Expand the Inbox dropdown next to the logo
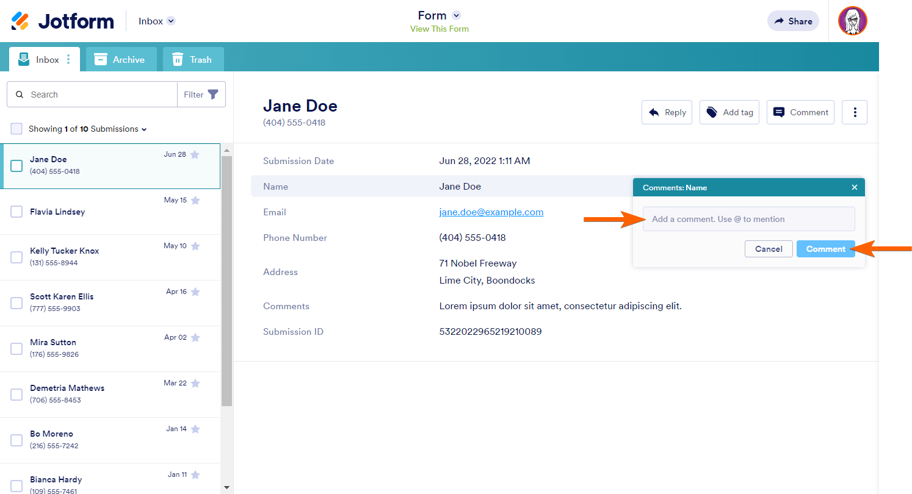Image resolution: width=912 pixels, height=494 pixels. 171,21
